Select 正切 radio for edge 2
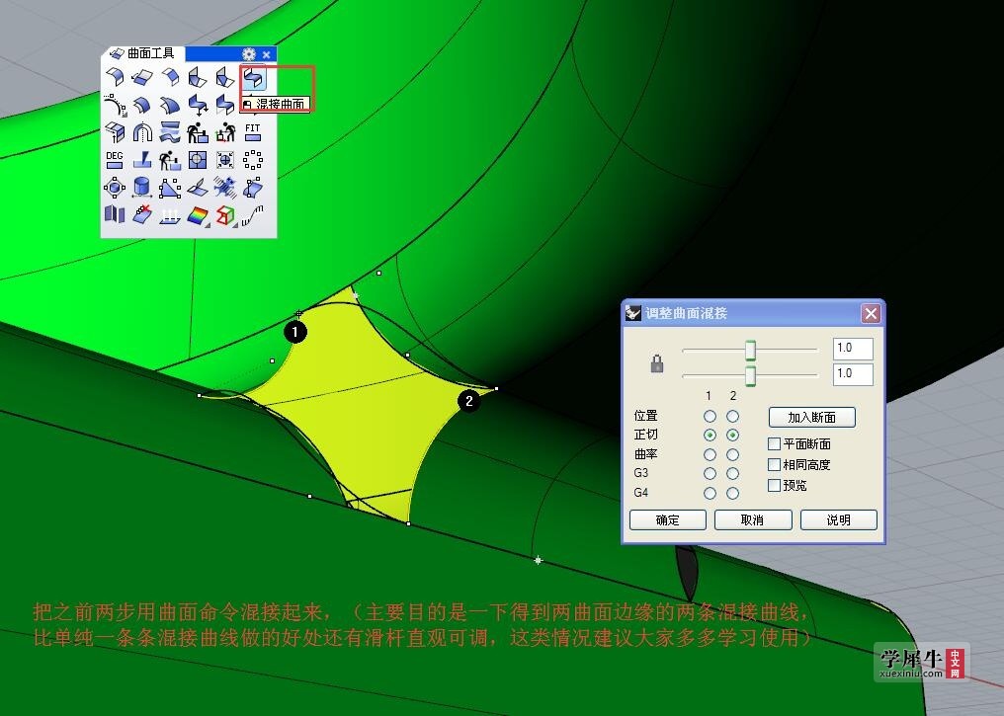 (732, 436)
